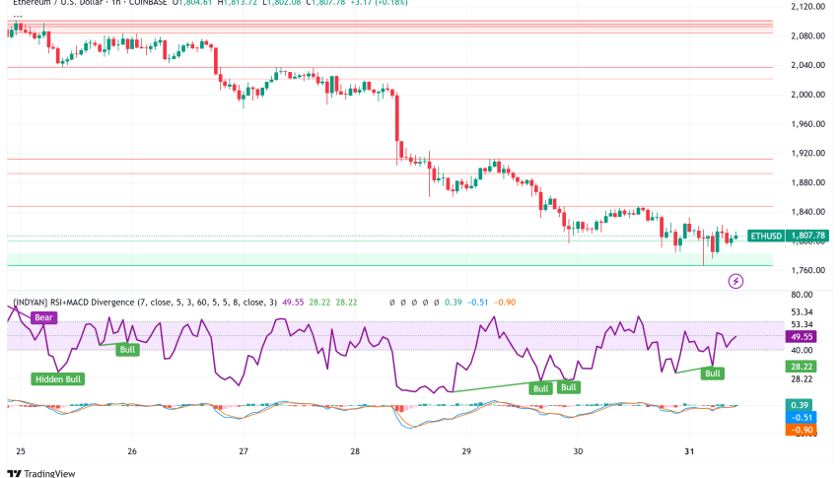The height and width of the screenshot is (478, 840).
Task: Click the TradingView logo
Action: [x=41, y=473]
